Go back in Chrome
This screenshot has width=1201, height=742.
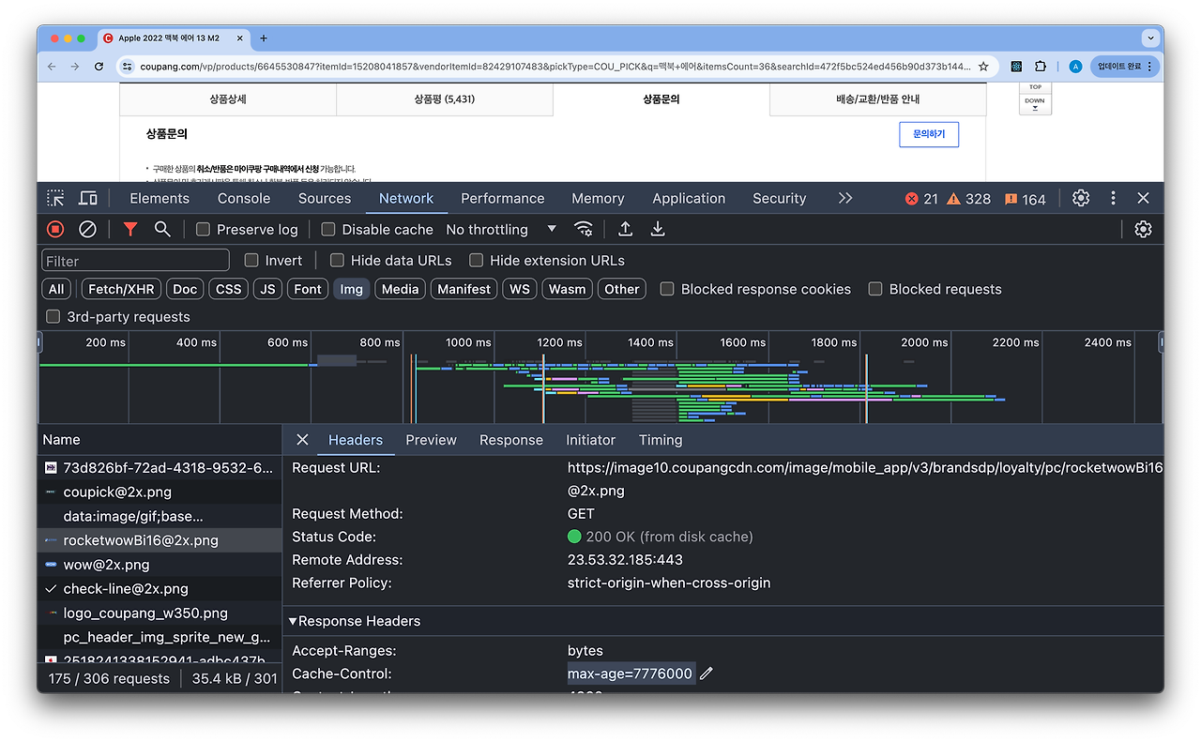(52, 67)
